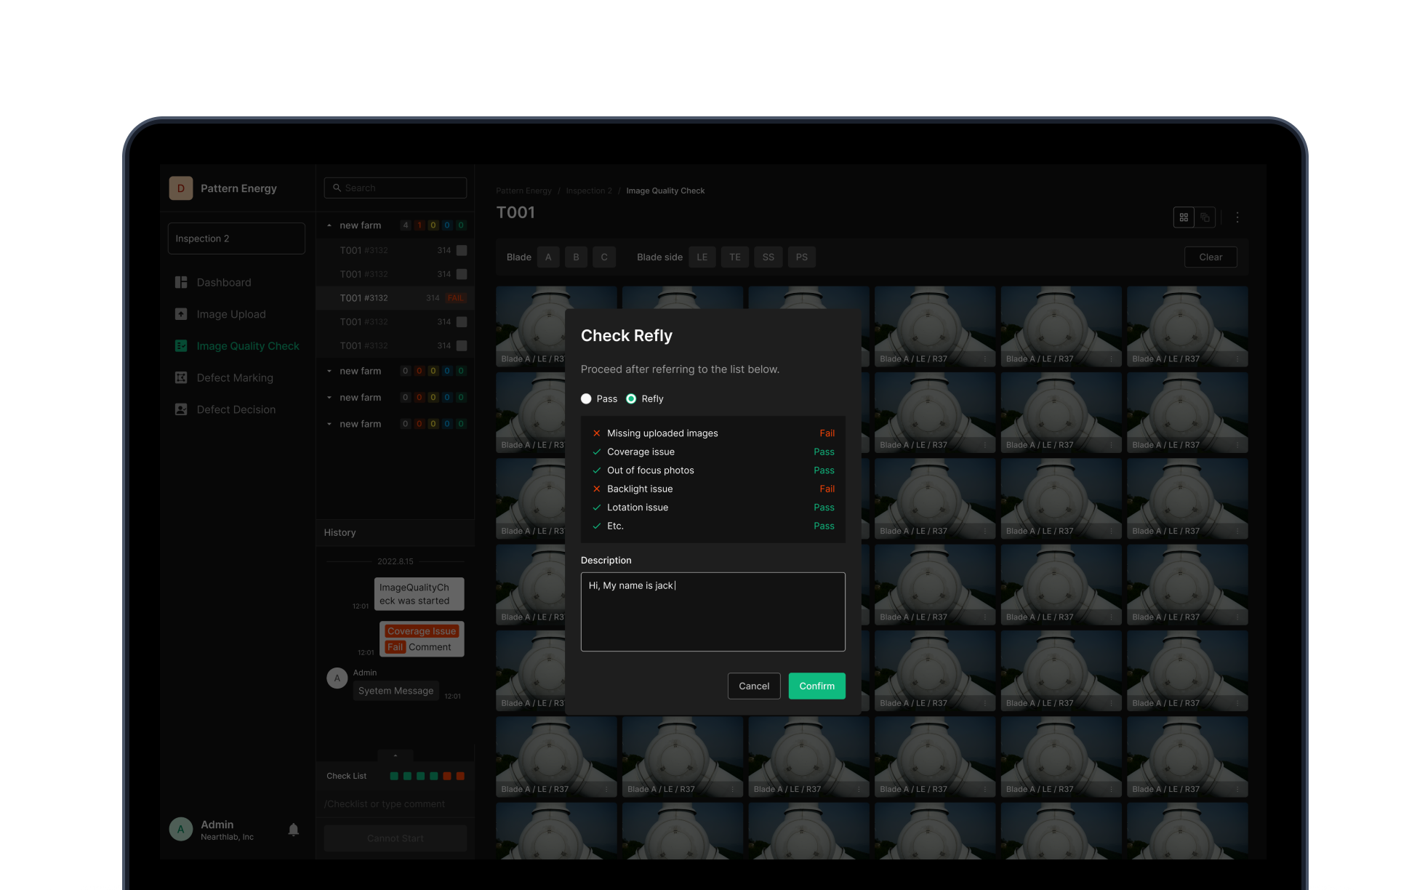
Task: Toggle the Blade side LE filter
Action: (702, 257)
